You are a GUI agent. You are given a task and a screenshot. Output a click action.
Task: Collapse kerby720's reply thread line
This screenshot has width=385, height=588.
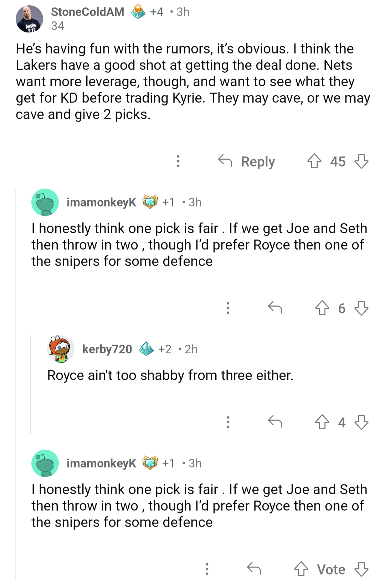tap(31, 385)
